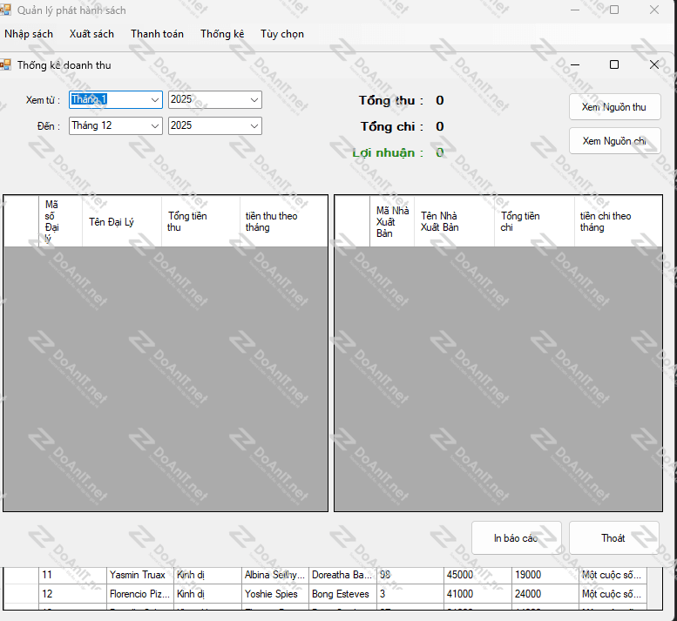Click the Thống kê doanh thu window icon
677x621 pixels.
5,65
